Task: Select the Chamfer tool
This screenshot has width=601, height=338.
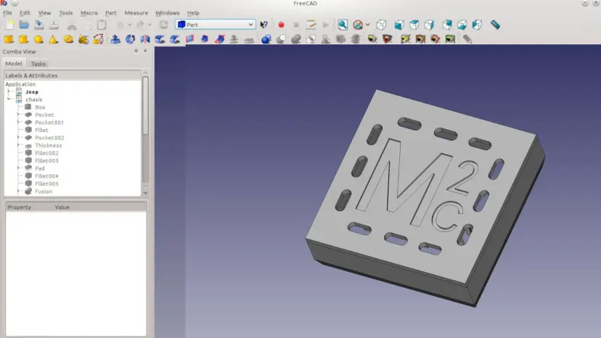Action: pyautogui.click(x=175, y=39)
